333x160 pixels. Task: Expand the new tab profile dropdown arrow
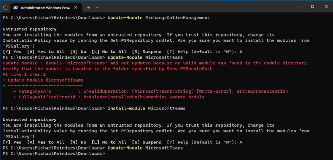97,8
